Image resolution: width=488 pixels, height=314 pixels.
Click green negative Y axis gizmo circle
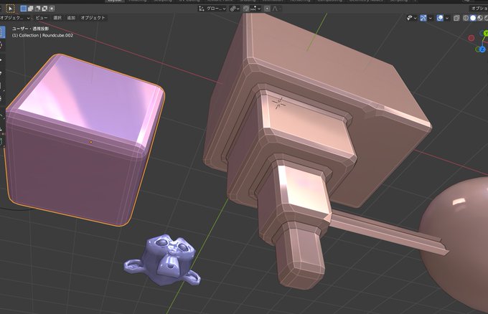click(478, 49)
